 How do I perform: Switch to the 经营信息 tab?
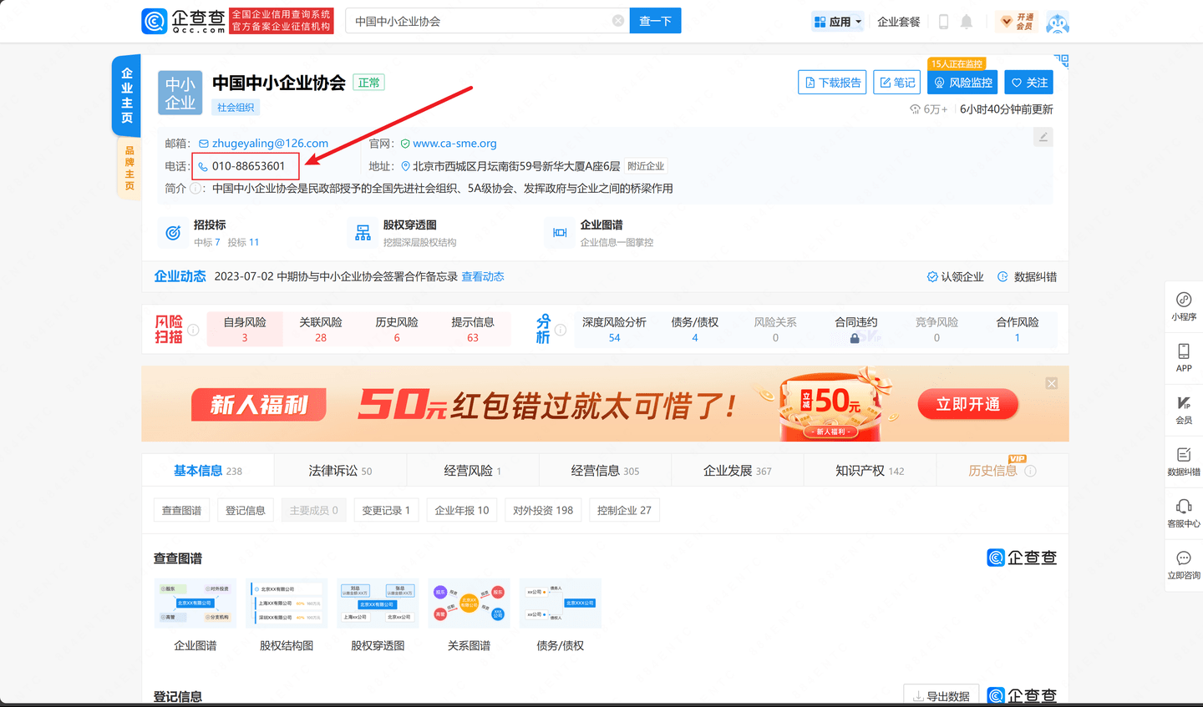point(605,471)
